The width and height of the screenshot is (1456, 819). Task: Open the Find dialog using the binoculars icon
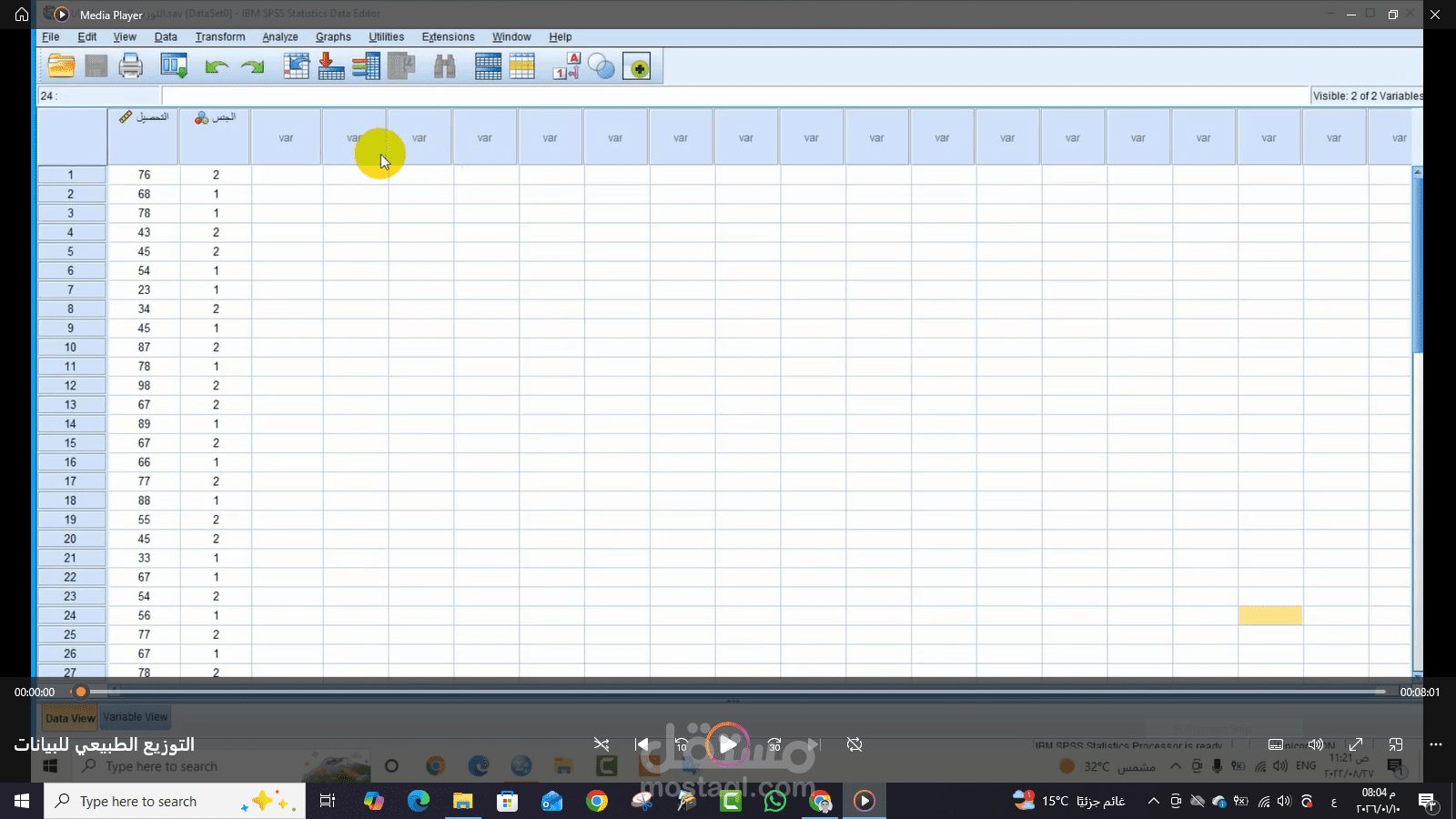coord(443,66)
